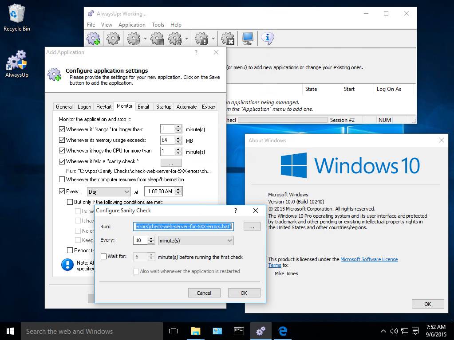Click the AlwaysUp gears taskbar icon
The height and width of the screenshot is (340, 454).
click(x=261, y=331)
